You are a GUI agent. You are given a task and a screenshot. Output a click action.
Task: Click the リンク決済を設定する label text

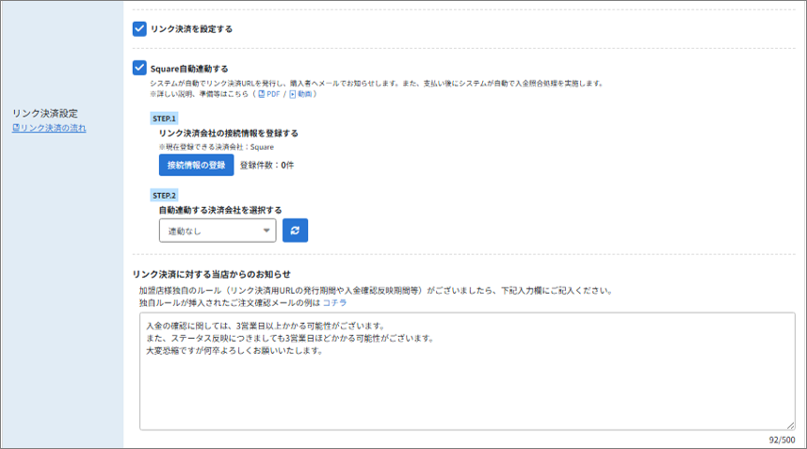point(191,29)
